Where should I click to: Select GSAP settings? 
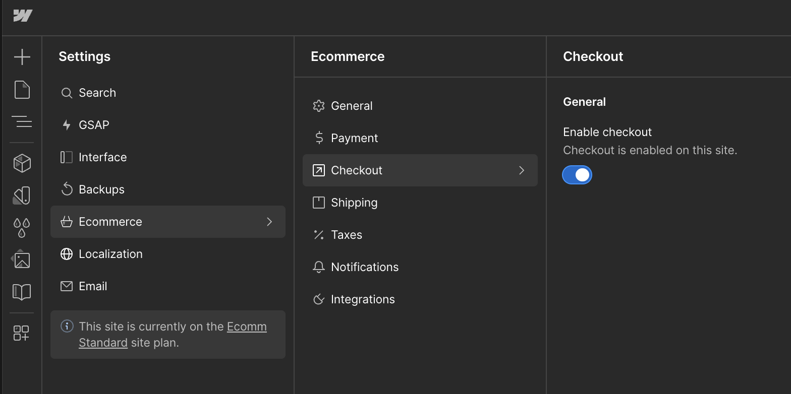point(94,125)
